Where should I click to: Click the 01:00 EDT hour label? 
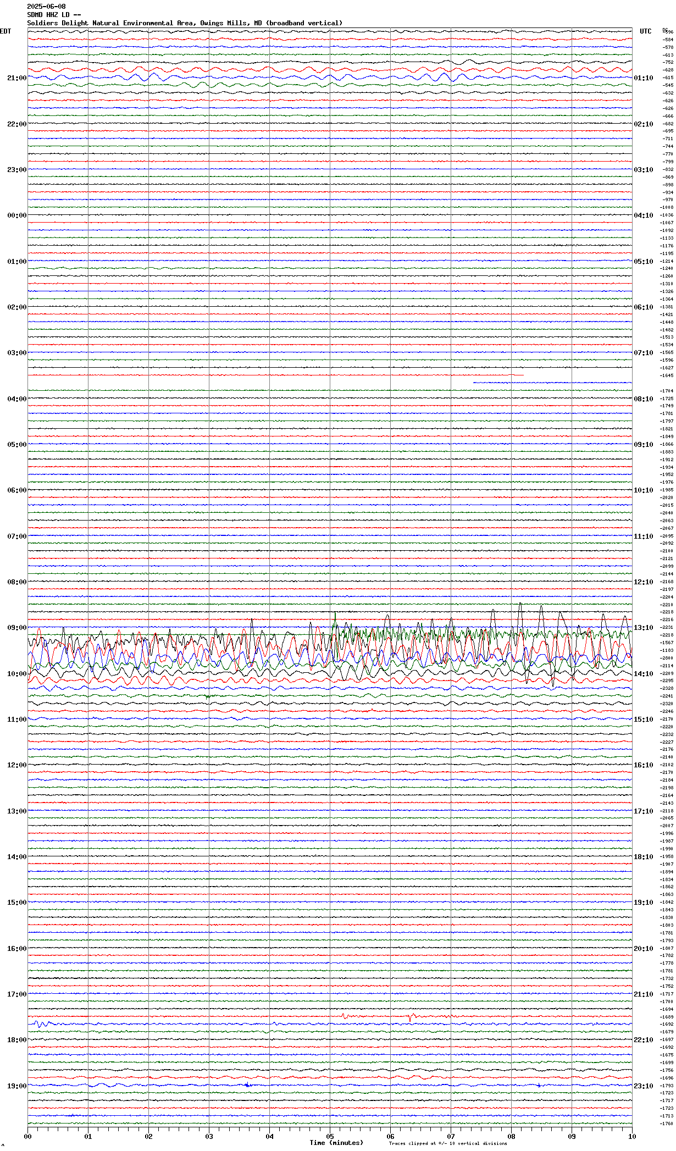(17, 262)
